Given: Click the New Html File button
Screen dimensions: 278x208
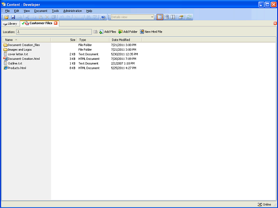Looking at the screenshot, I should [x=151, y=32].
